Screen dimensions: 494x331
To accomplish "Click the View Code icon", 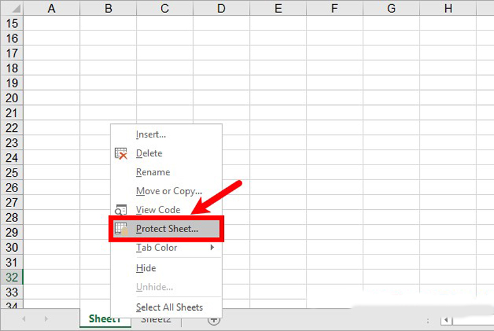I will coord(121,210).
